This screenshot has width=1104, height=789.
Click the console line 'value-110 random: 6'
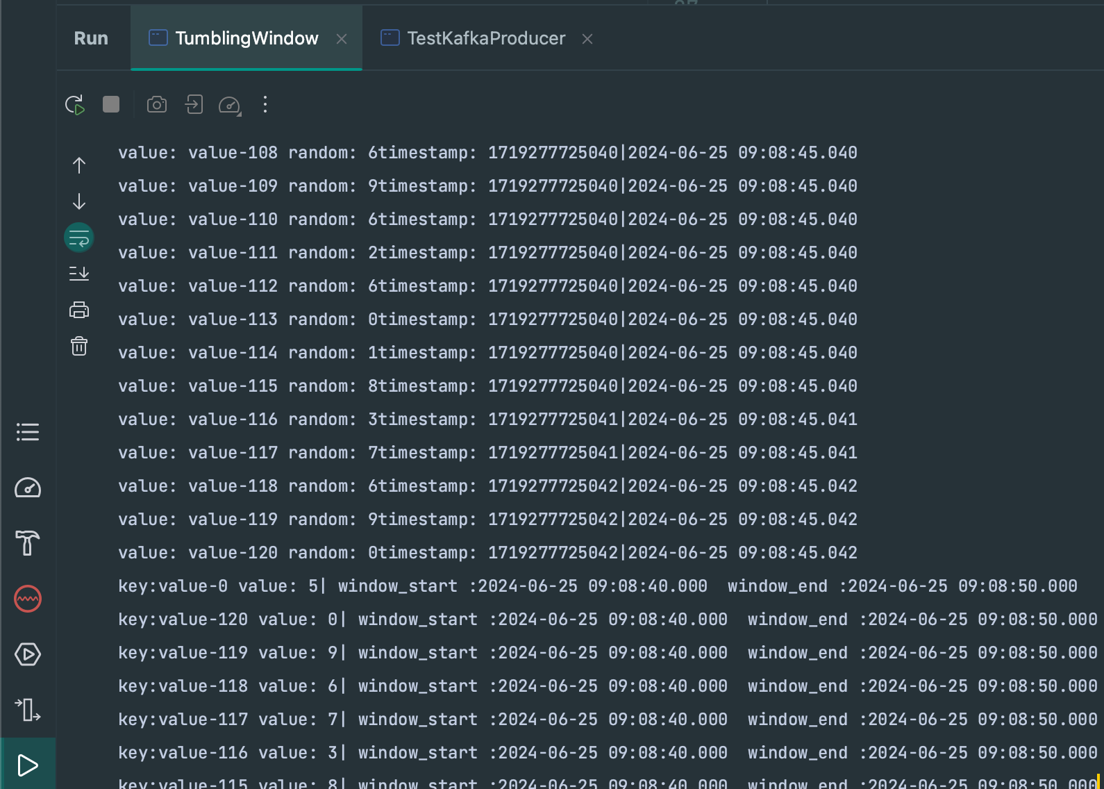(487, 219)
